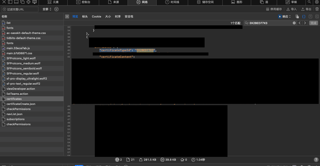Select the 时序 detail tab

point(118,16)
